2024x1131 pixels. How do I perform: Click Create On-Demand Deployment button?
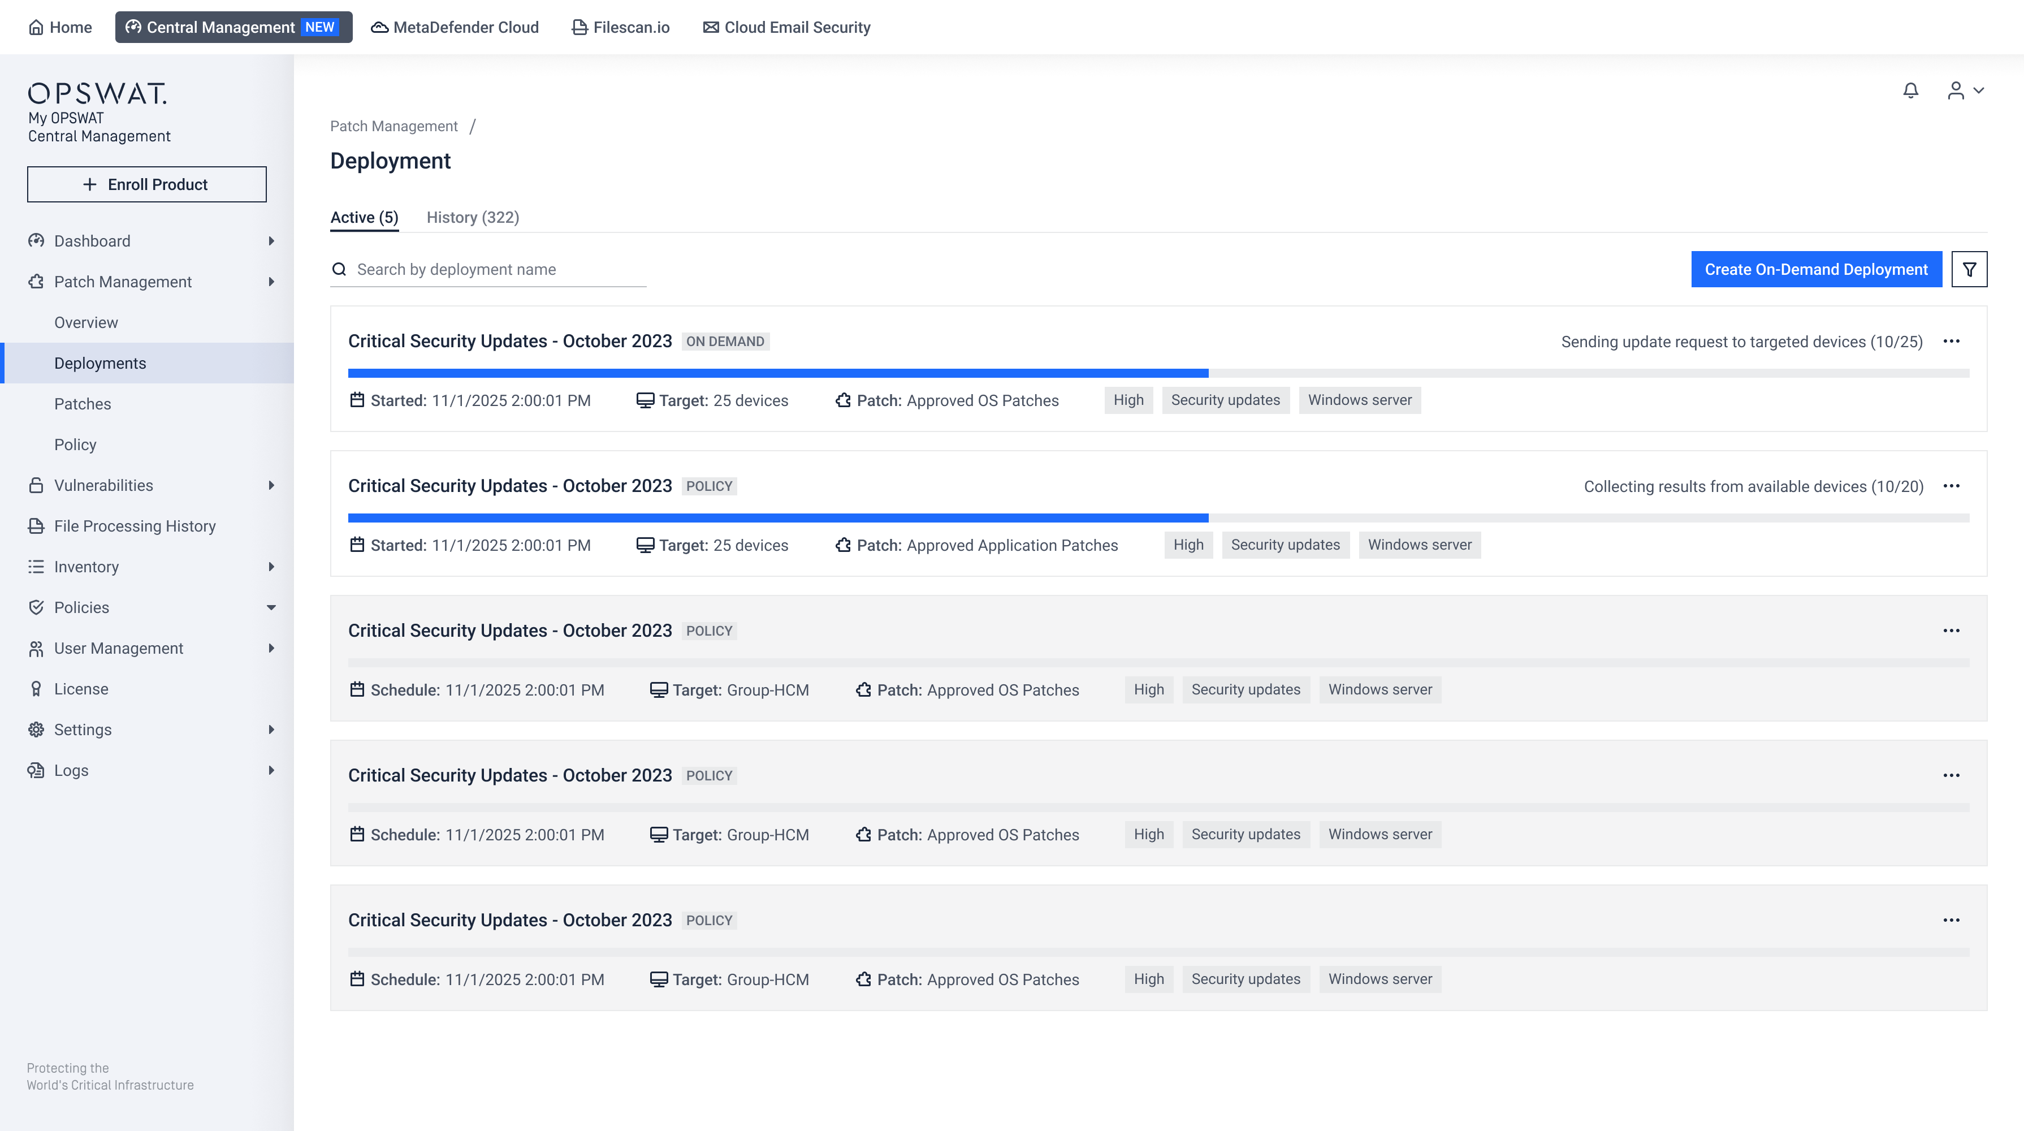tap(1815, 270)
